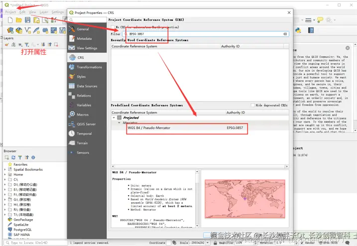Expand the D:\ drive in Browser
This screenshot has width=357, height=246.
coord(5,184)
